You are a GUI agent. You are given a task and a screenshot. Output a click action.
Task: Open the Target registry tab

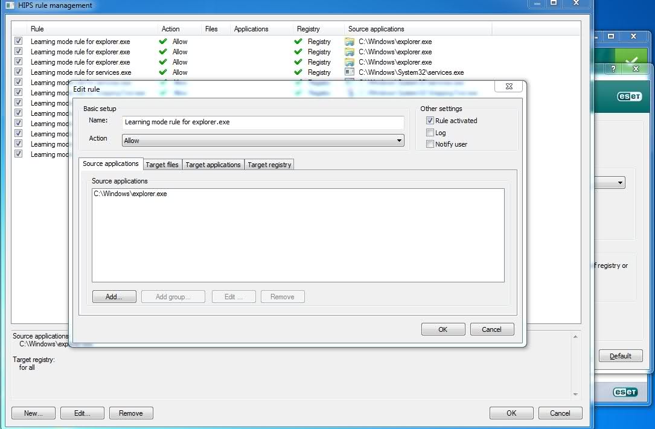pos(269,165)
